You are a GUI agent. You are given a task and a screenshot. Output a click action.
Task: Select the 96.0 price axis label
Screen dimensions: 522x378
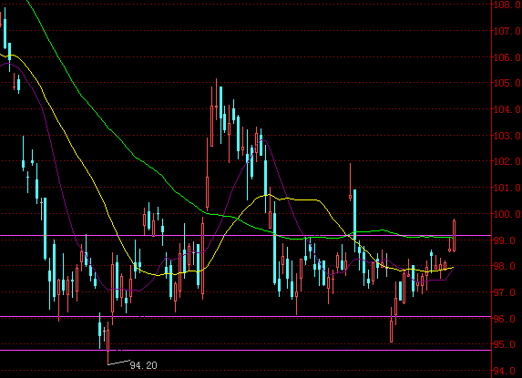(x=507, y=319)
